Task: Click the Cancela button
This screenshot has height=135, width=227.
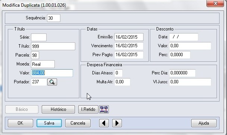Action: click(78, 123)
